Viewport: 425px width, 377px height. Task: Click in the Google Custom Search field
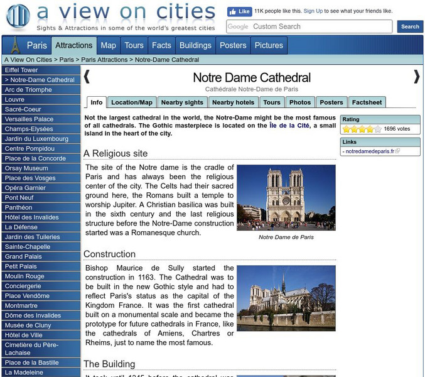click(x=309, y=26)
